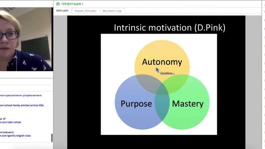265x149 pixels.
Task: Open the Playtest_2016.pptx tab
Action: click(x=86, y=11)
